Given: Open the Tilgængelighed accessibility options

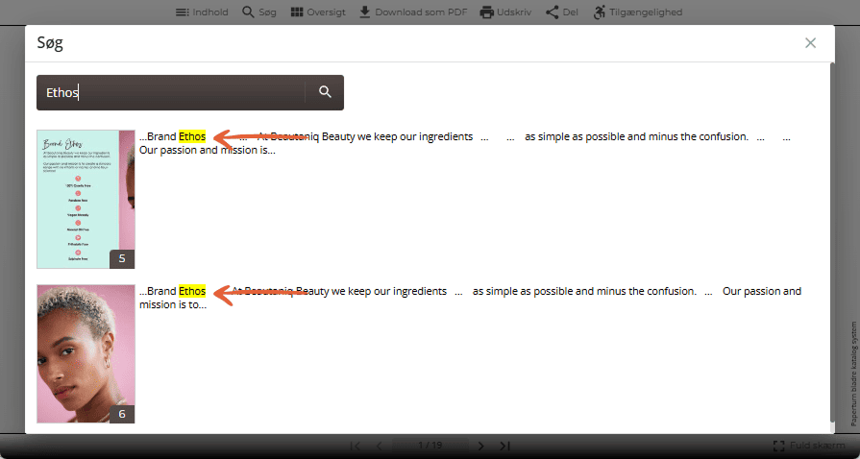Looking at the screenshot, I should [x=638, y=12].
